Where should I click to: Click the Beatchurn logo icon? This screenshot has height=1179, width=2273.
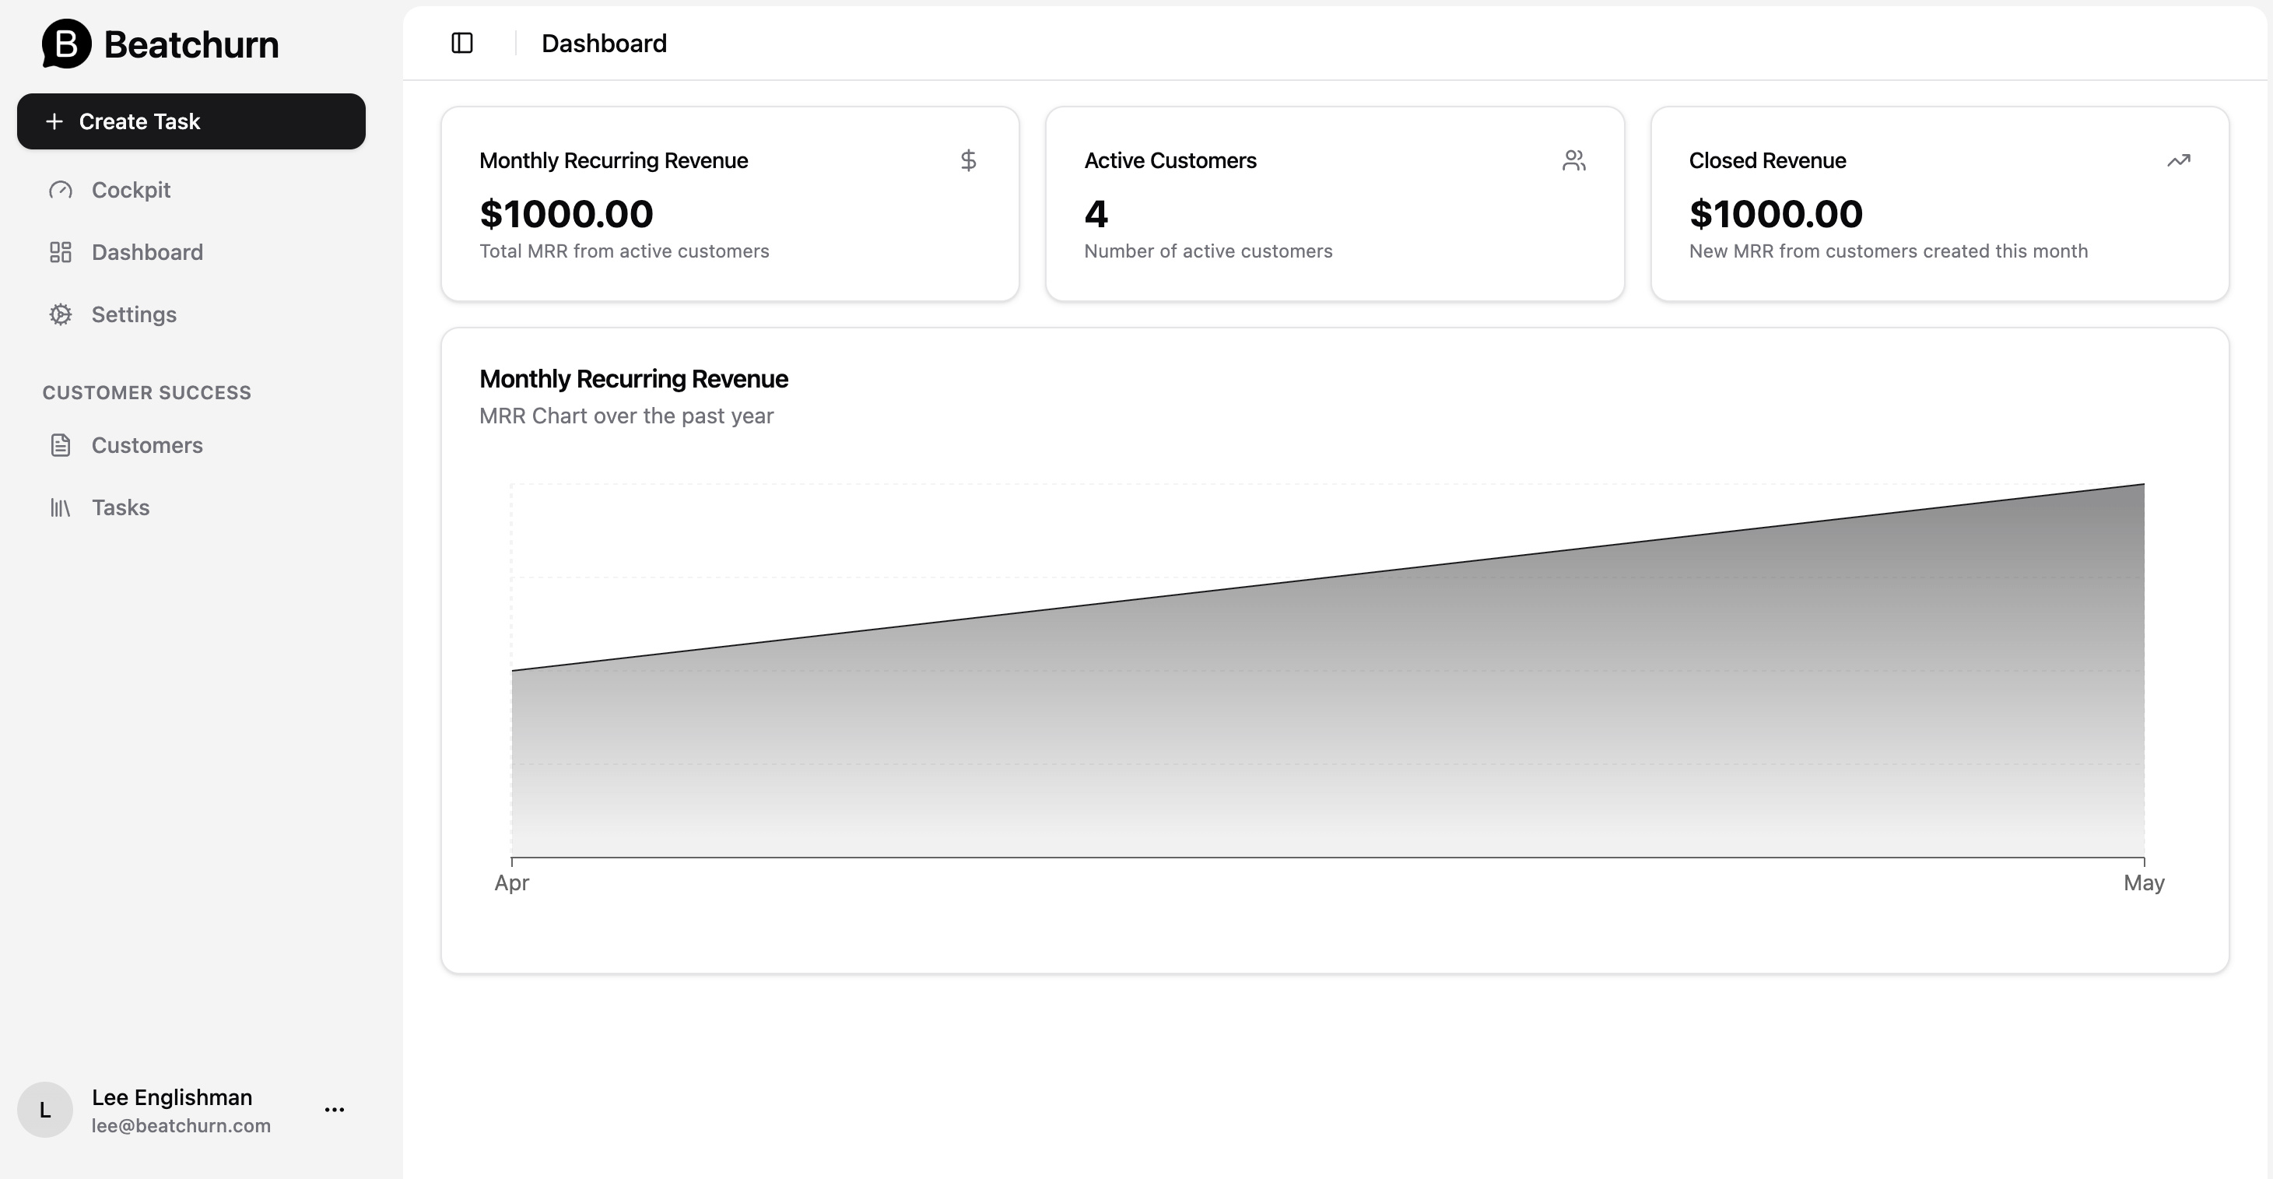[66, 44]
